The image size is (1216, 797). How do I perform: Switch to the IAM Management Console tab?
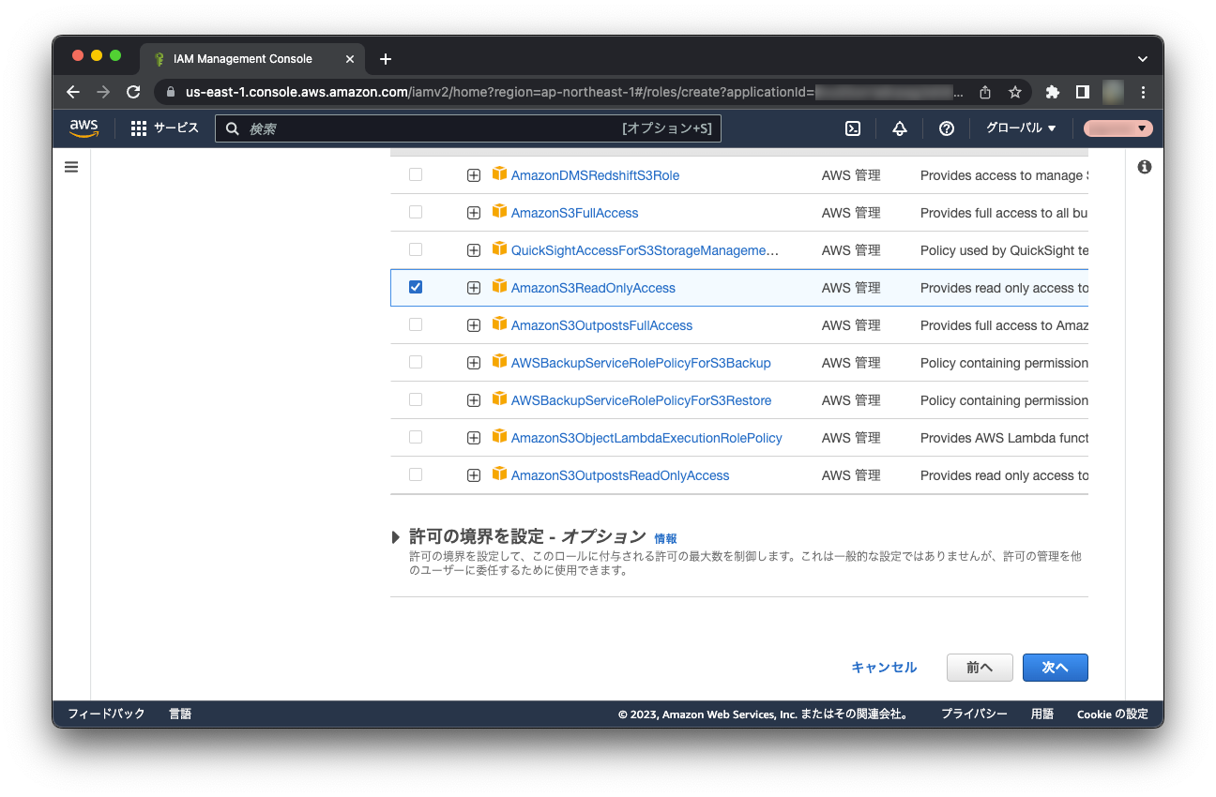coord(242,59)
